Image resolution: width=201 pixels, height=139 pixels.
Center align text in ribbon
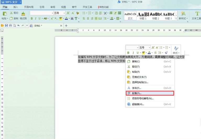pyautogui.click(x=88, y=19)
